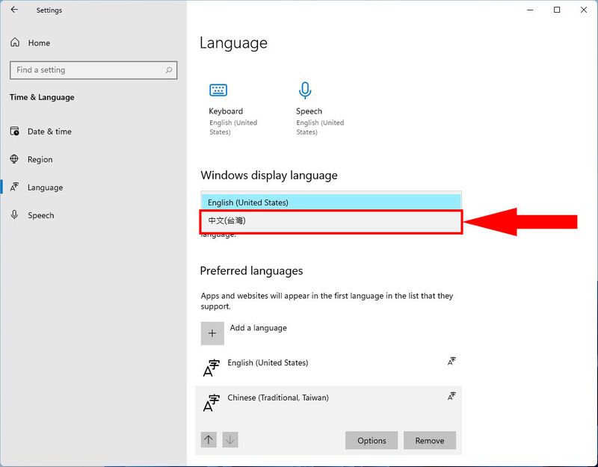The width and height of the screenshot is (598, 467).
Task: Remove the Chinese (Traditional, Taiwan) language
Action: [x=430, y=440]
